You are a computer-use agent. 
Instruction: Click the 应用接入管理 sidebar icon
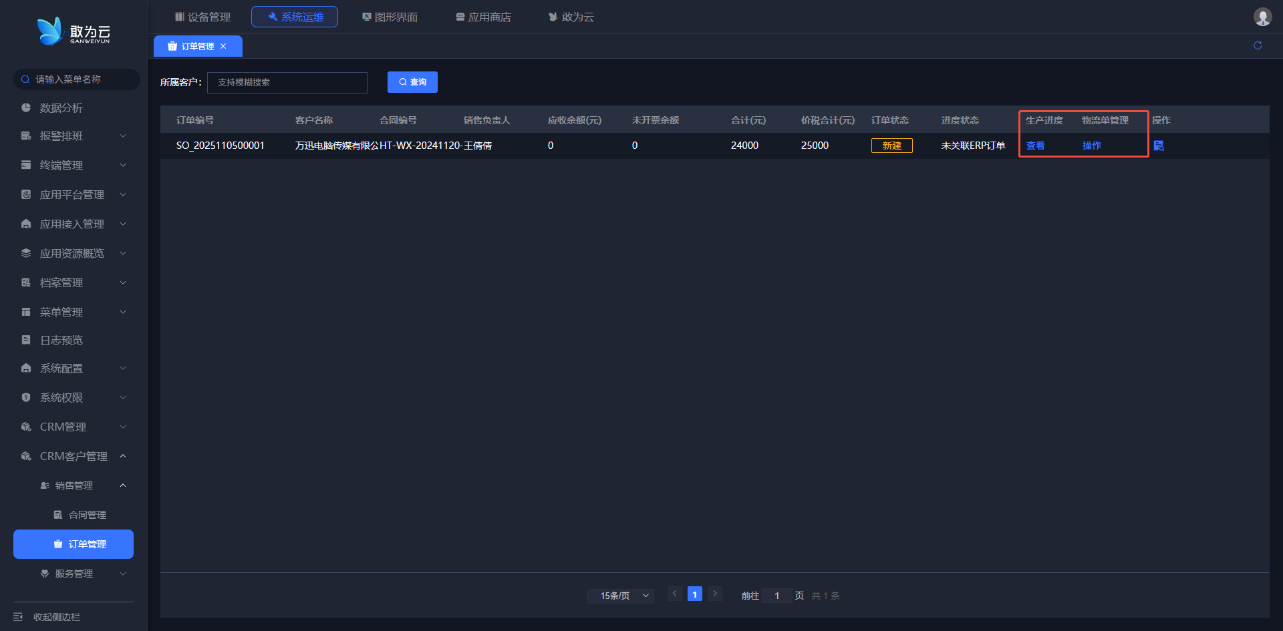[26, 224]
